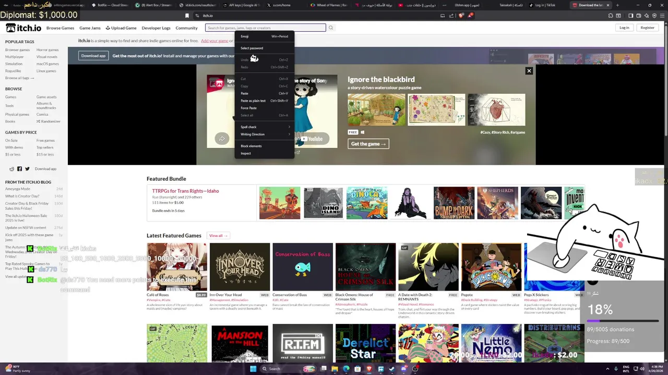668x375 pixels.
Task: Click the Task View icon on taskbar
Action: [323, 369]
